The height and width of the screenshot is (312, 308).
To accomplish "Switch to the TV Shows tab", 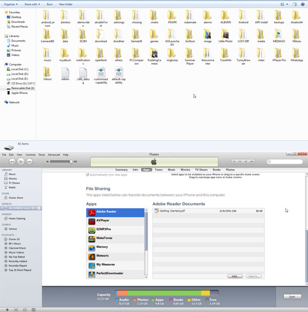I will [x=201, y=170].
